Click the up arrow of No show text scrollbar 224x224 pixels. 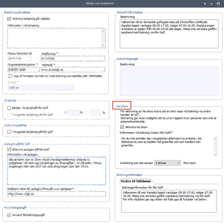[216, 138]
